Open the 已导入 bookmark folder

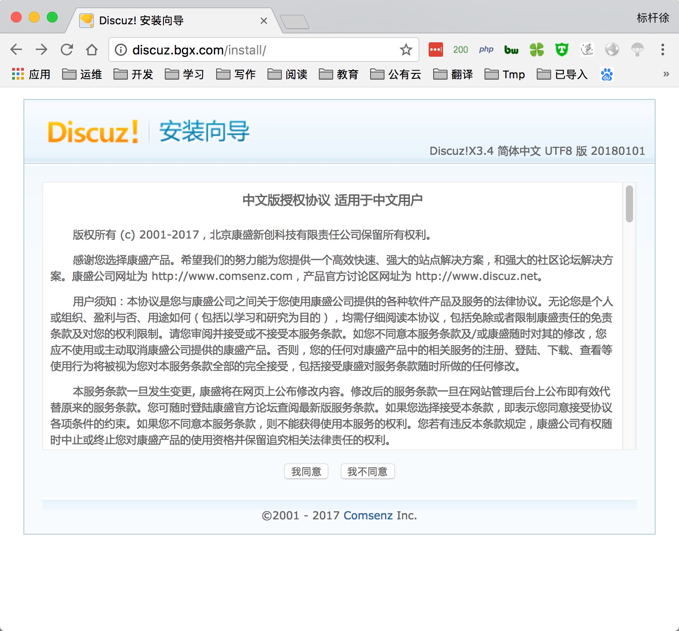pos(562,74)
